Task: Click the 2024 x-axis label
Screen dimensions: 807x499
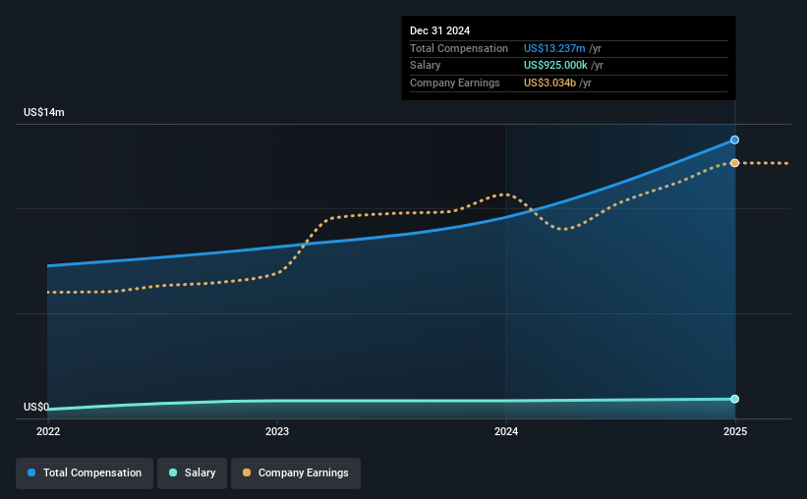Action: (506, 431)
